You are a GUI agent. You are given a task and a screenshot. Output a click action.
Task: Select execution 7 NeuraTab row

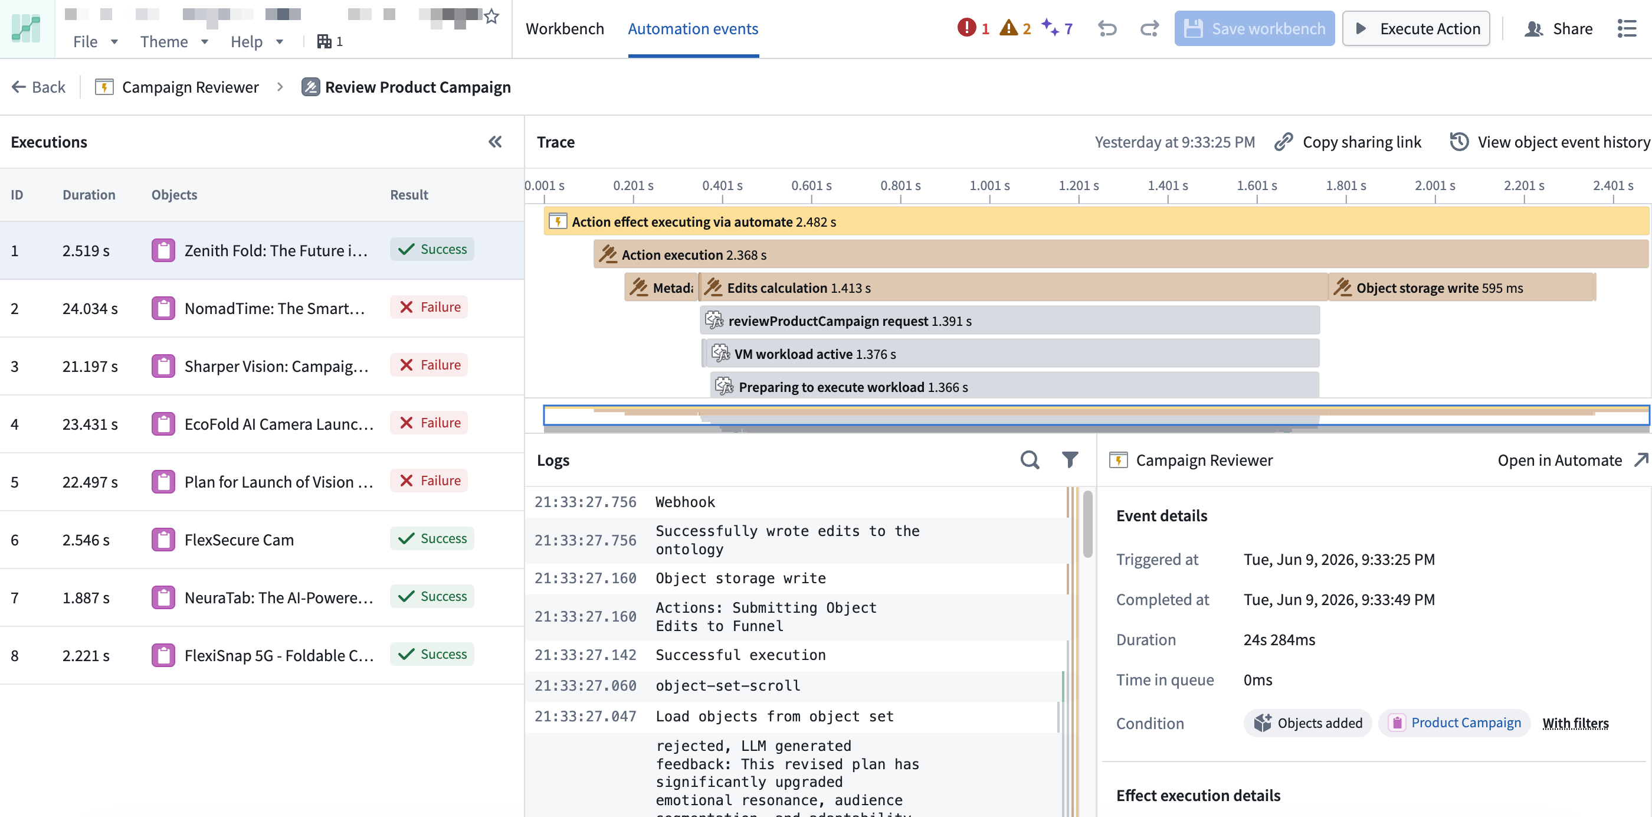click(261, 597)
